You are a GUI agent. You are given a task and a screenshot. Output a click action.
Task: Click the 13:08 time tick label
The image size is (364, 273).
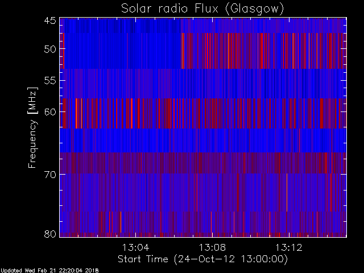click(x=212, y=247)
